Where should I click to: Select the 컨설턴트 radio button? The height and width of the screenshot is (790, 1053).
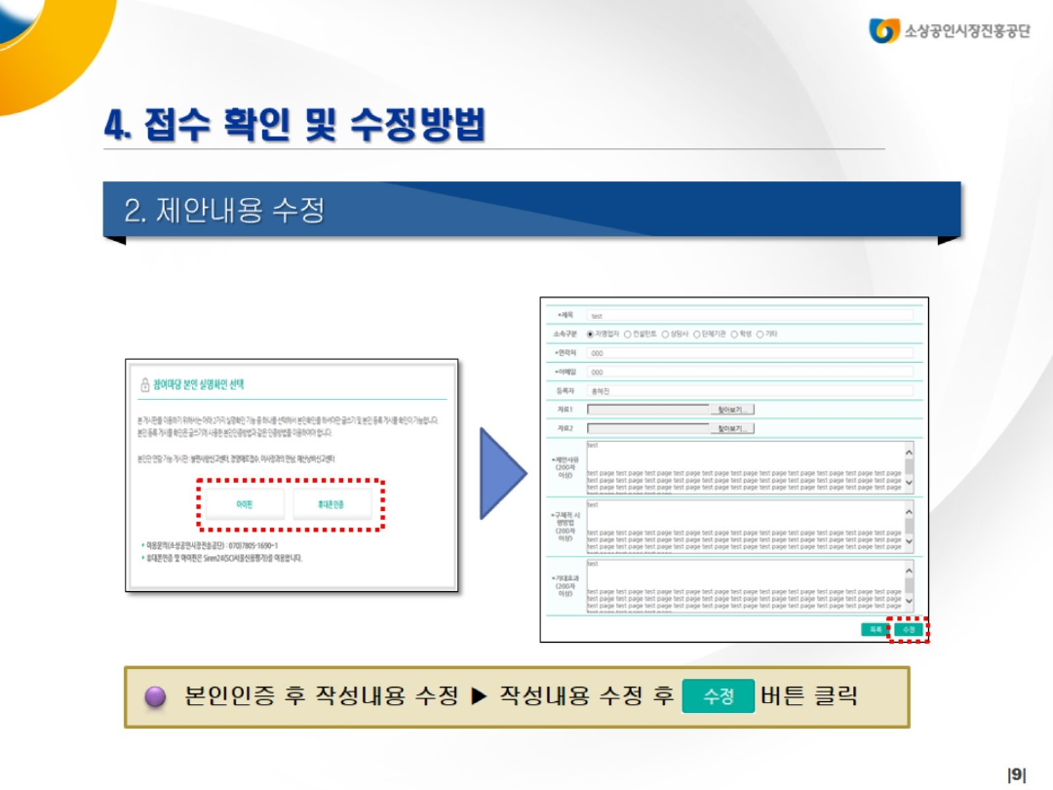point(629,335)
